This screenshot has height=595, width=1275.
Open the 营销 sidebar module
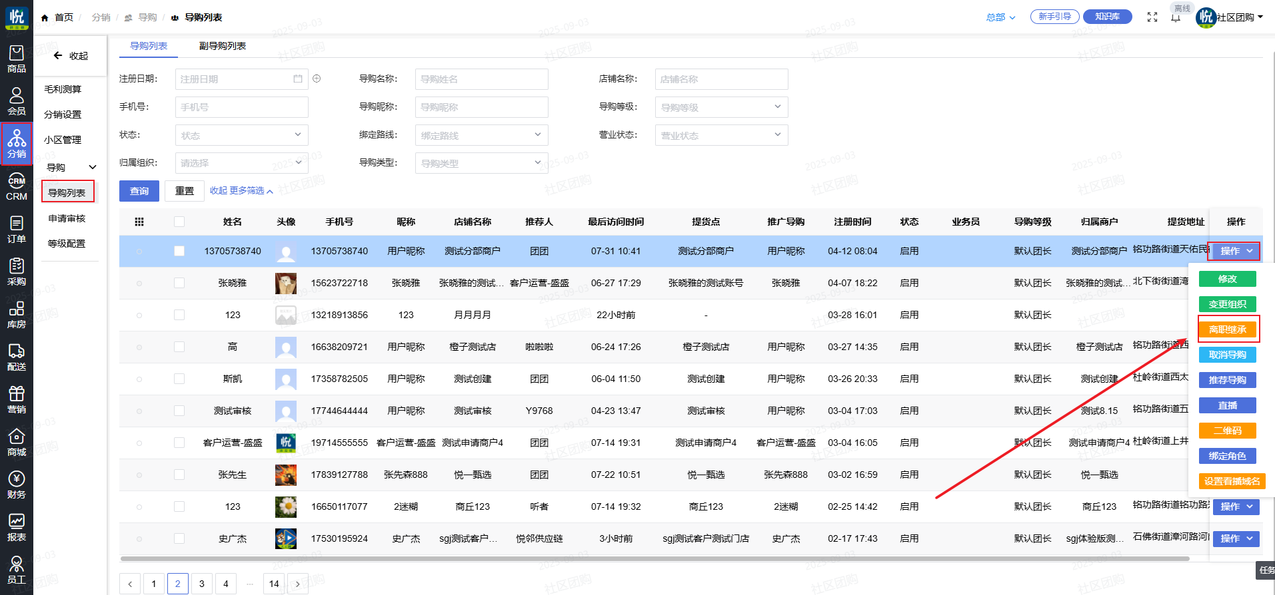point(17,400)
